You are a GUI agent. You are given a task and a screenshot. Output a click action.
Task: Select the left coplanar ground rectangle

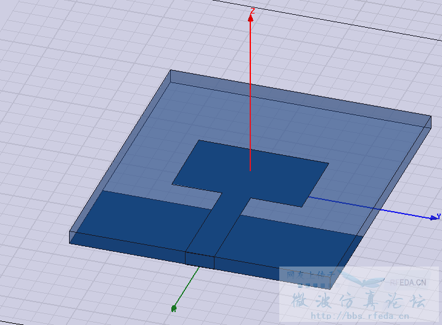(x=141, y=220)
